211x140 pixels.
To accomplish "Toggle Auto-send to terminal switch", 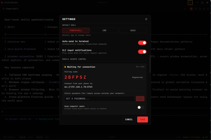I will pyautogui.click(x=142, y=43).
